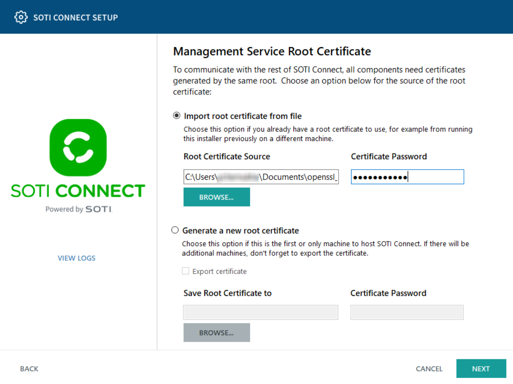Open VIEW LOGS link
This screenshot has width=513, height=384.
pyautogui.click(x=77, y=258)
